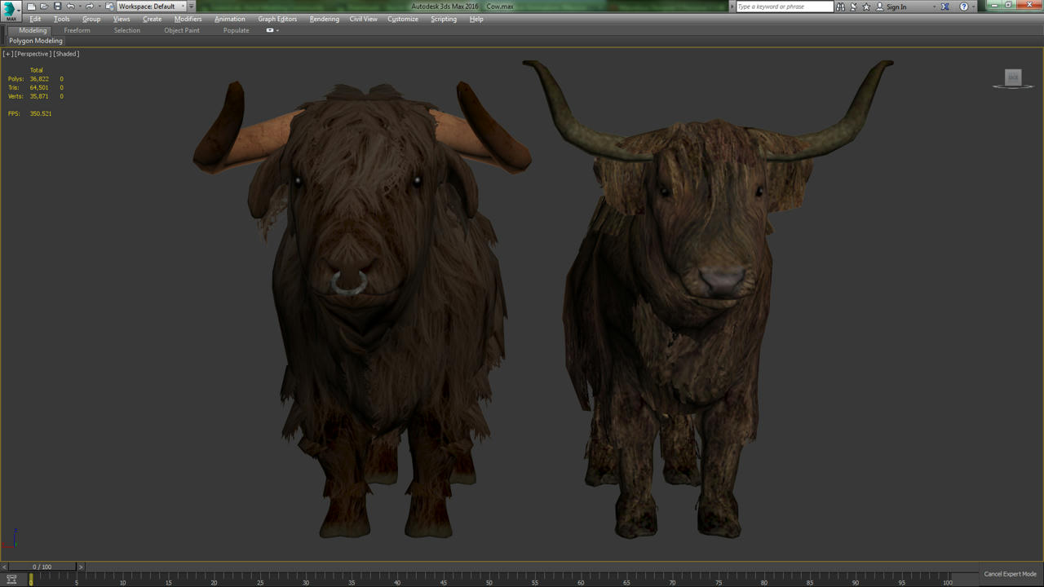The image size is (1044, 587).
Task: Click the Favorites star icon
Action: [866, 7]
